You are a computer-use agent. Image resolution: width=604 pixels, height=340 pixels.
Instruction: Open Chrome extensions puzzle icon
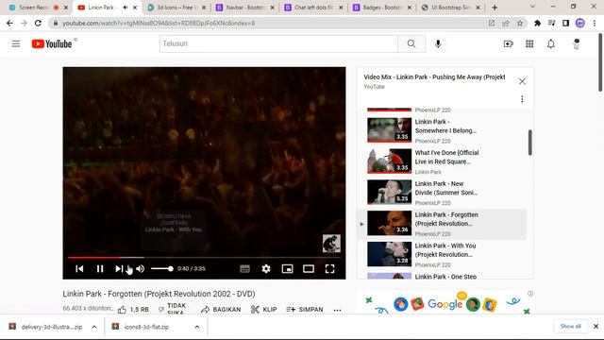(537, 23)
